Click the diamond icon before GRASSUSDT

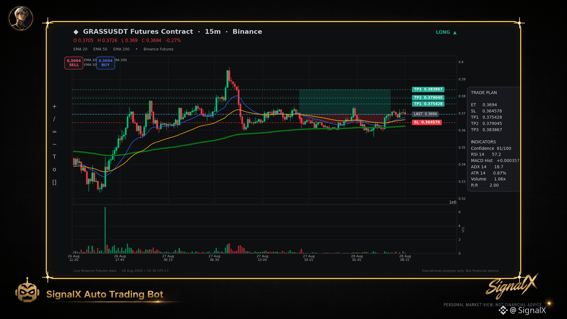pyautogui.click(x=76, y=32)
